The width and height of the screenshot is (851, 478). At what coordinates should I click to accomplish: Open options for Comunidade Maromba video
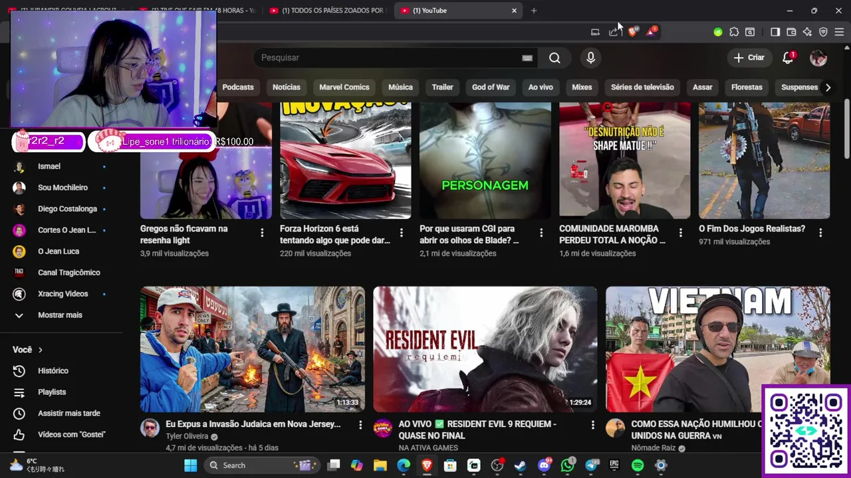coord(681,233)
